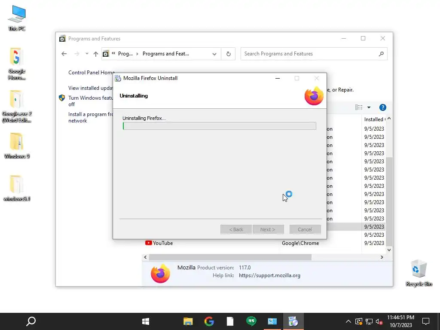Open Programs and Features help icon
The image size is (440, 330).
click(382, 107)
